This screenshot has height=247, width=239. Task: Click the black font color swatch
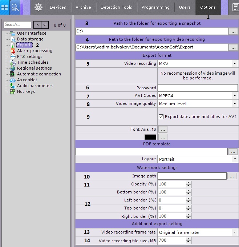pyautogui.click(x=150, y=137)
